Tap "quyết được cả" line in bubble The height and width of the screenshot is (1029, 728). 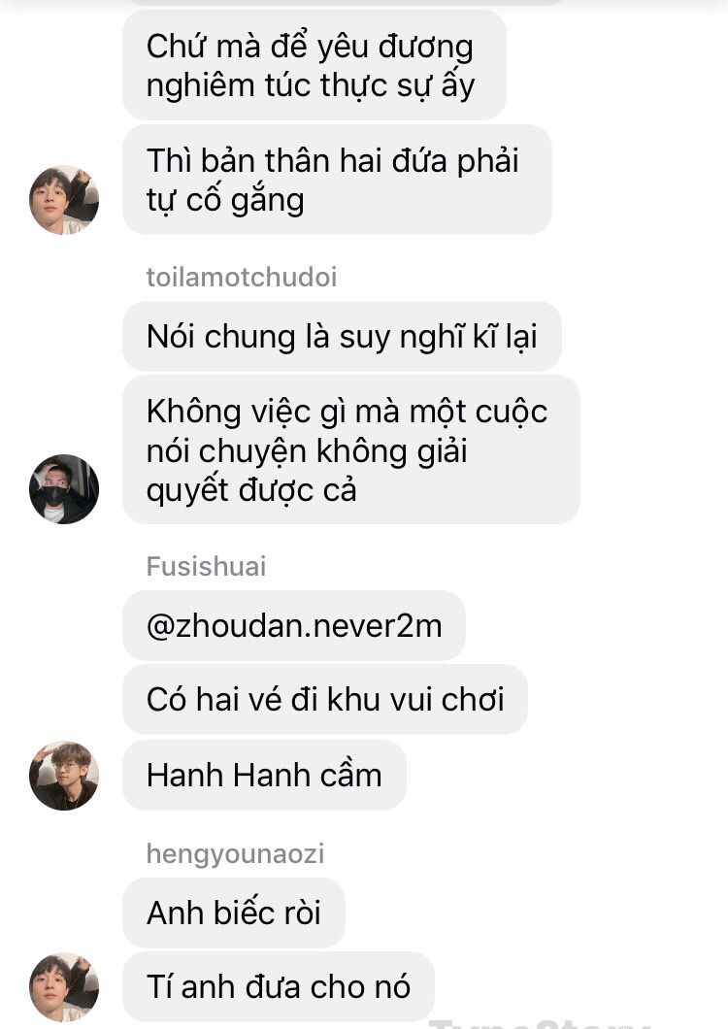(251, 490)
